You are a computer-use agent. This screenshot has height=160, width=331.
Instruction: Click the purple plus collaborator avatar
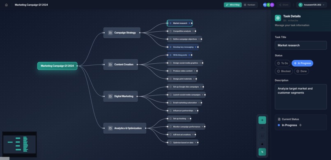(x=272, y=5)
